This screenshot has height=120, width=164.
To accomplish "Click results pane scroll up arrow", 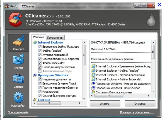I will point(153,43).
